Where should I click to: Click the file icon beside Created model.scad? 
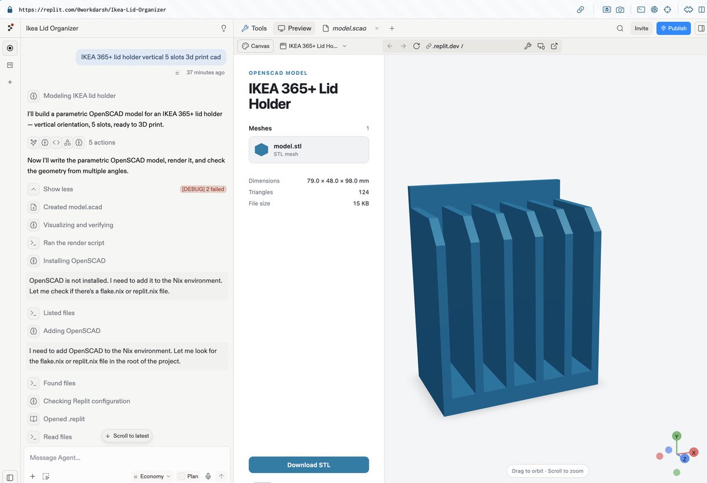[34, 207]
